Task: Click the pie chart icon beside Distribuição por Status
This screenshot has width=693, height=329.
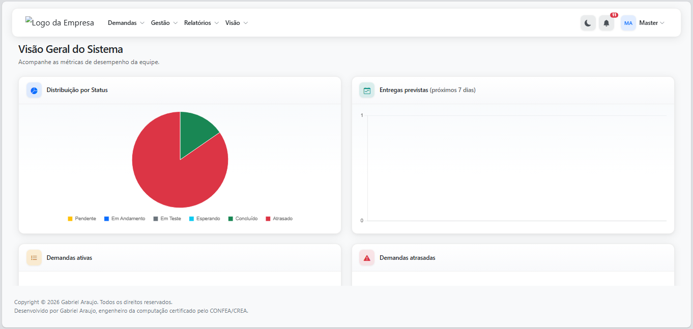Action: point(34,90)
